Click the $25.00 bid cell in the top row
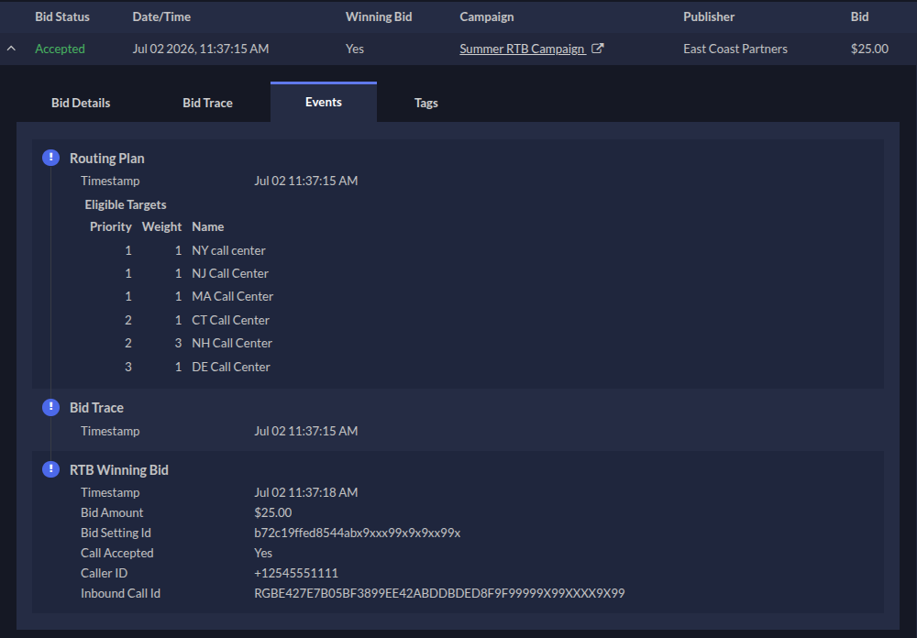The height and width of the screenshot is (638, 917). click(869, 49)
